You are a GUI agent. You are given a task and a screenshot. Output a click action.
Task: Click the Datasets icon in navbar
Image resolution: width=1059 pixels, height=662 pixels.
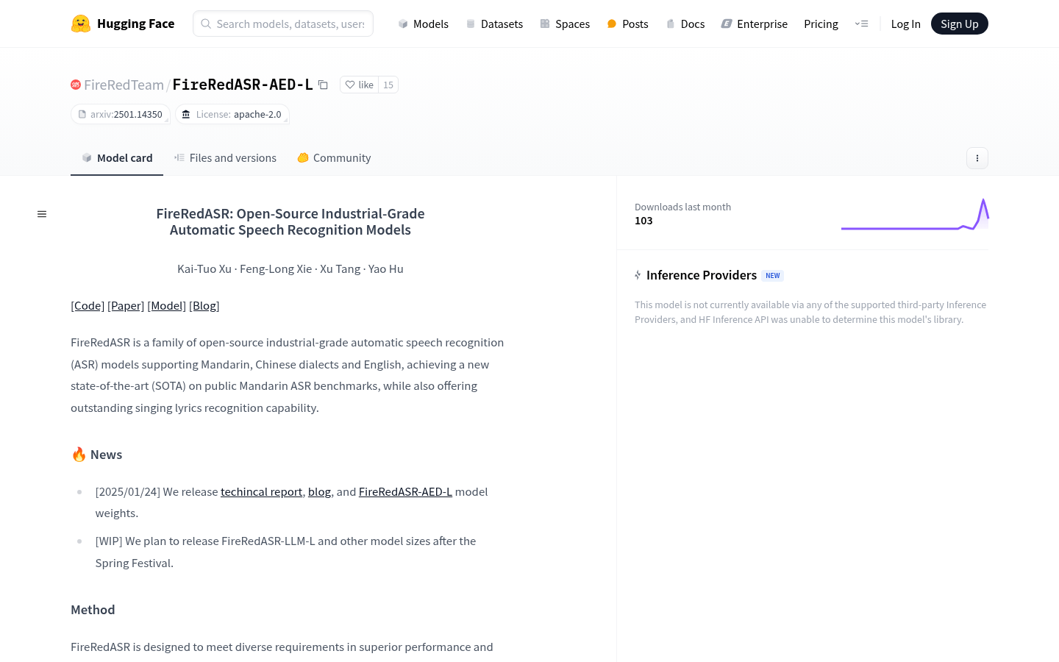coord(471,24)
